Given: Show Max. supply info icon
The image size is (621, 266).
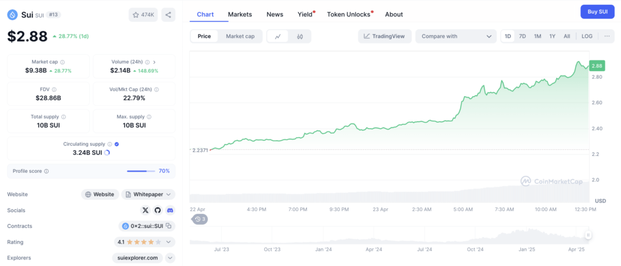Looking at the screenshot, I should click(x=149, y=117).
